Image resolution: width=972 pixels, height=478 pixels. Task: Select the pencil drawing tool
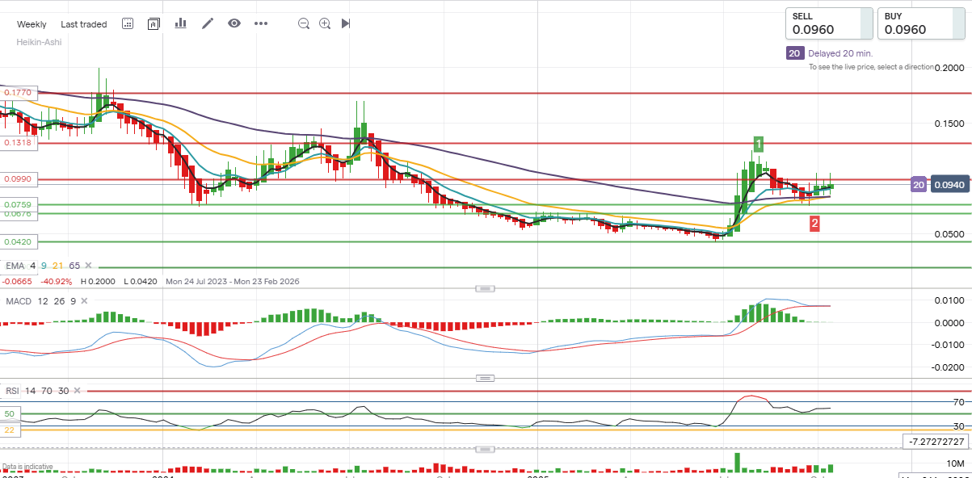[208, 23]
